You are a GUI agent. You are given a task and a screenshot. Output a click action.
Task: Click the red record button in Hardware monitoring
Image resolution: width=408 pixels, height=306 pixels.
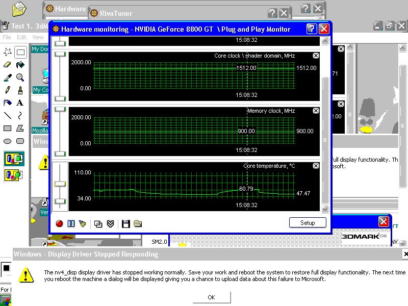click(x=59, y=223)
